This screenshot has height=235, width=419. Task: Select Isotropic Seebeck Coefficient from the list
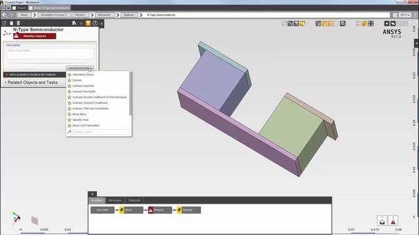tap(90, 103)
